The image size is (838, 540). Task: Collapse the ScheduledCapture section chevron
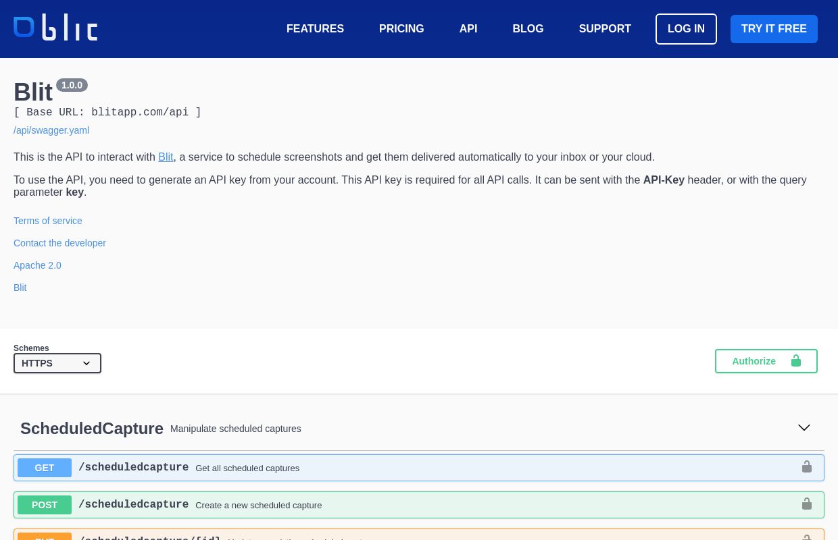804,428
